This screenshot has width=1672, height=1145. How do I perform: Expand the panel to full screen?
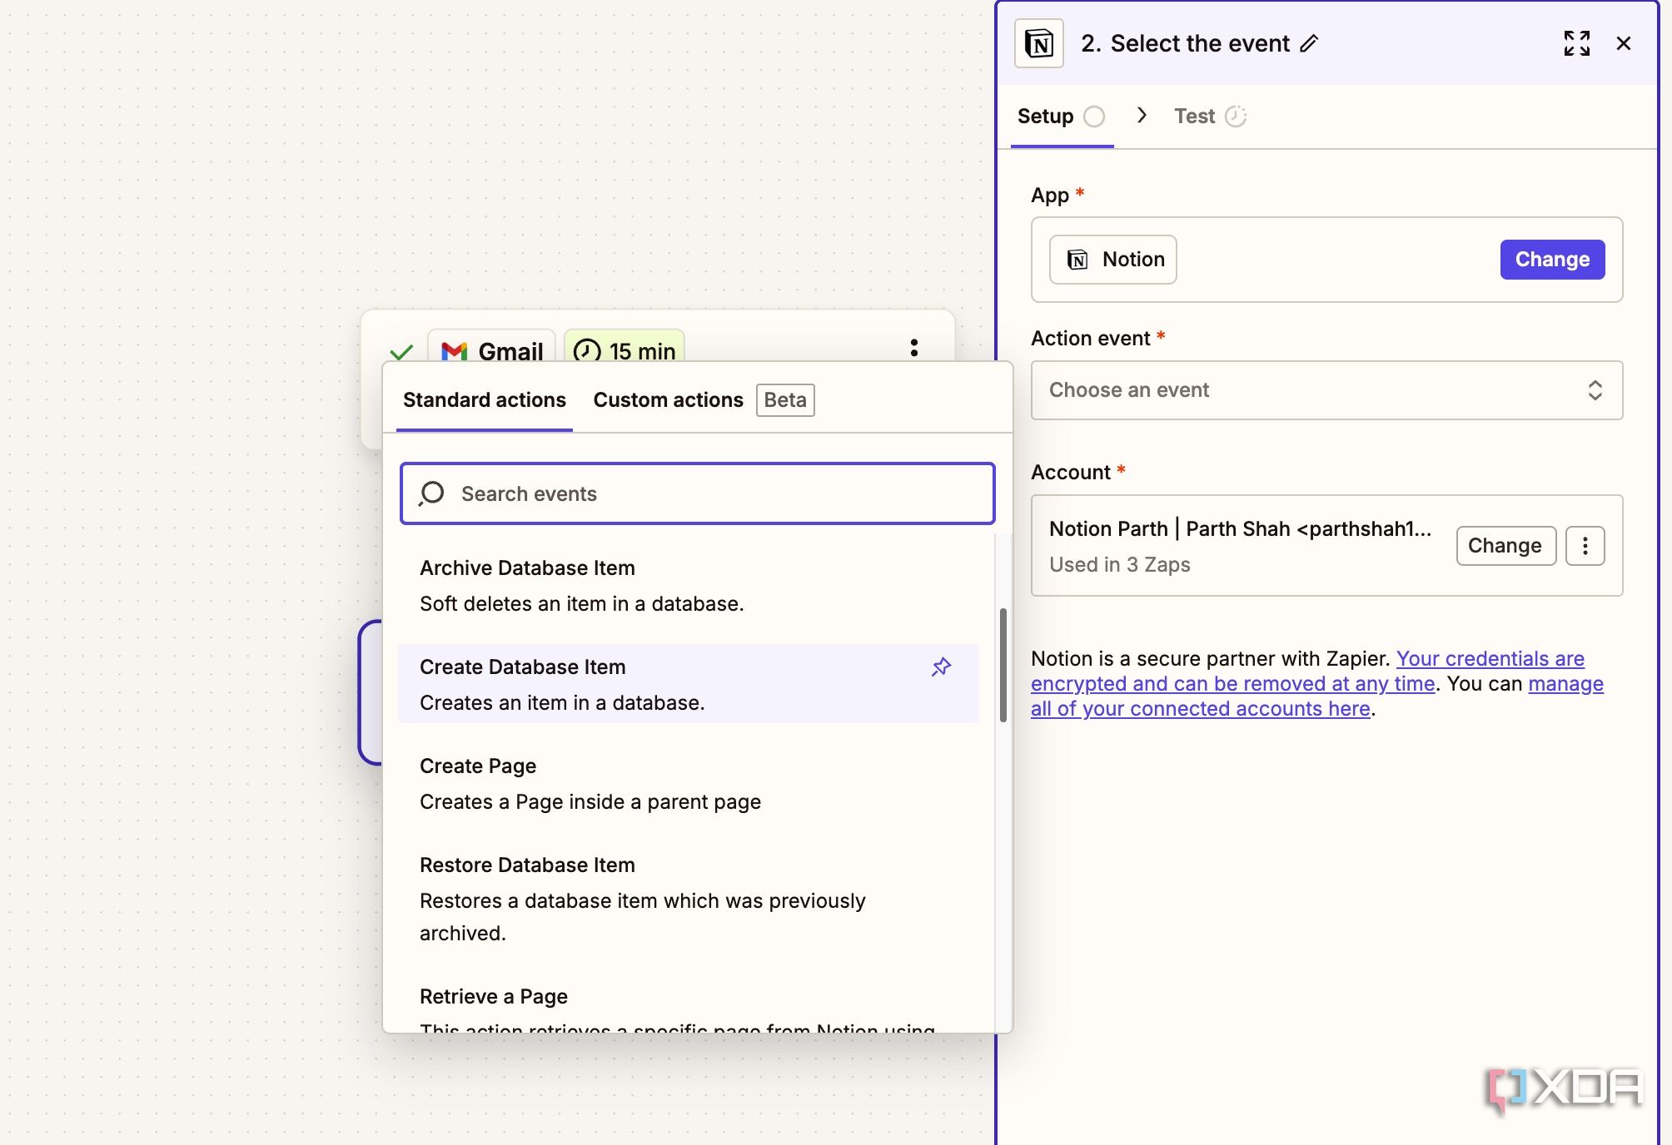pyautogui.click(x=1576, y=43)
